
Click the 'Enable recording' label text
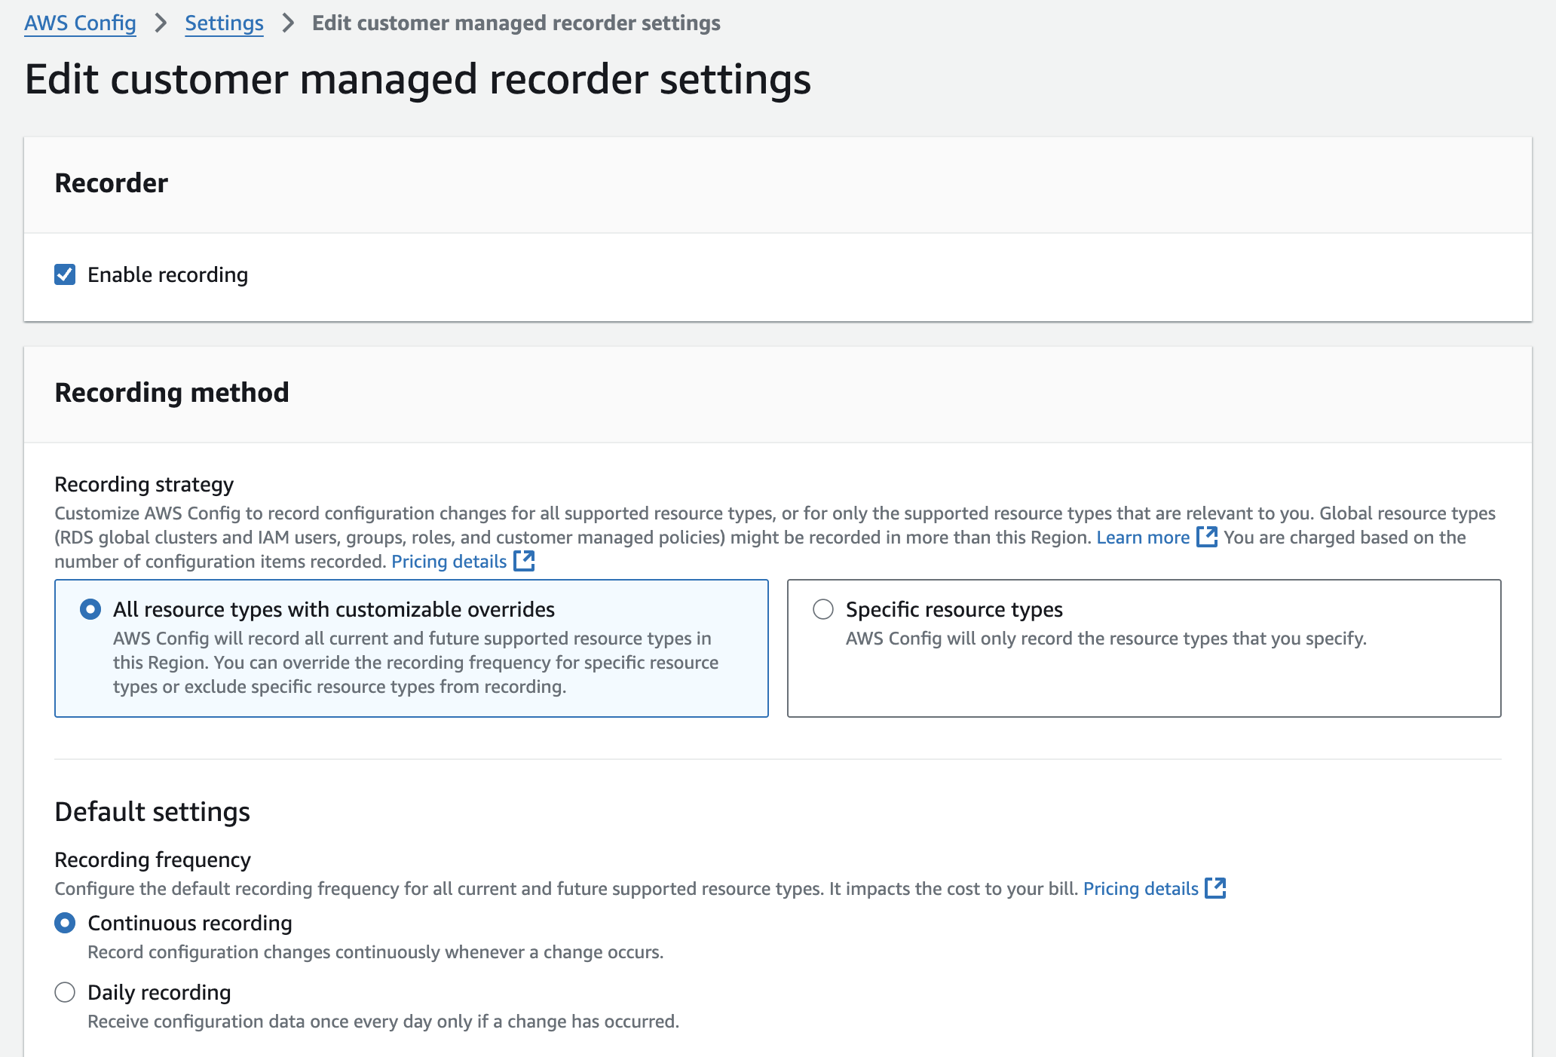[167, 274]
